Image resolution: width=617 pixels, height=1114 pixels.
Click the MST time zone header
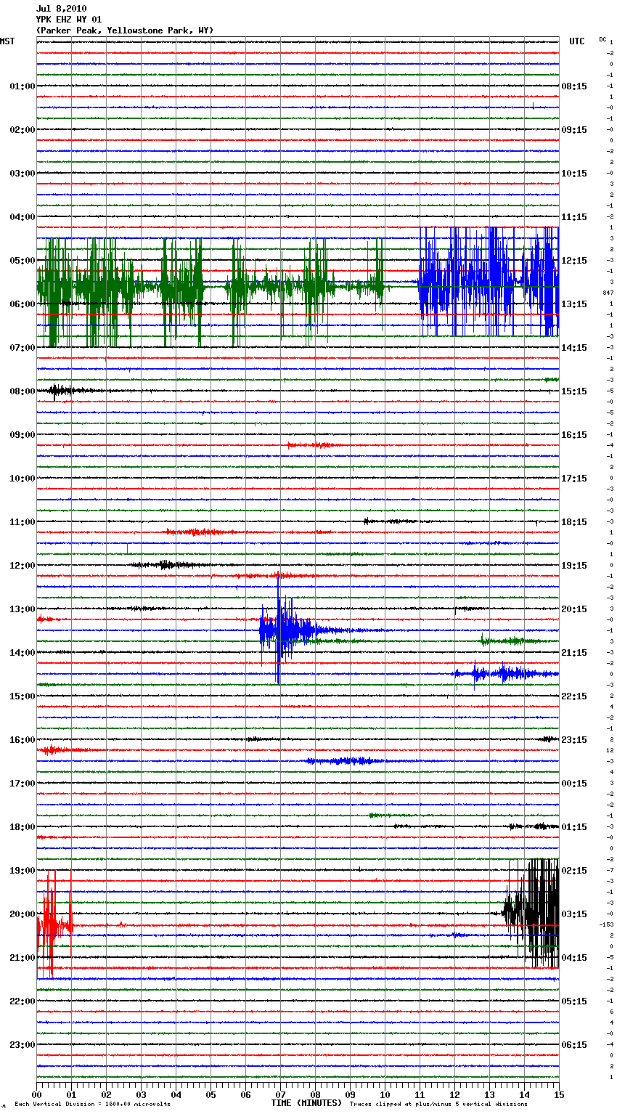pyautogui.click(x=7, y=41)
